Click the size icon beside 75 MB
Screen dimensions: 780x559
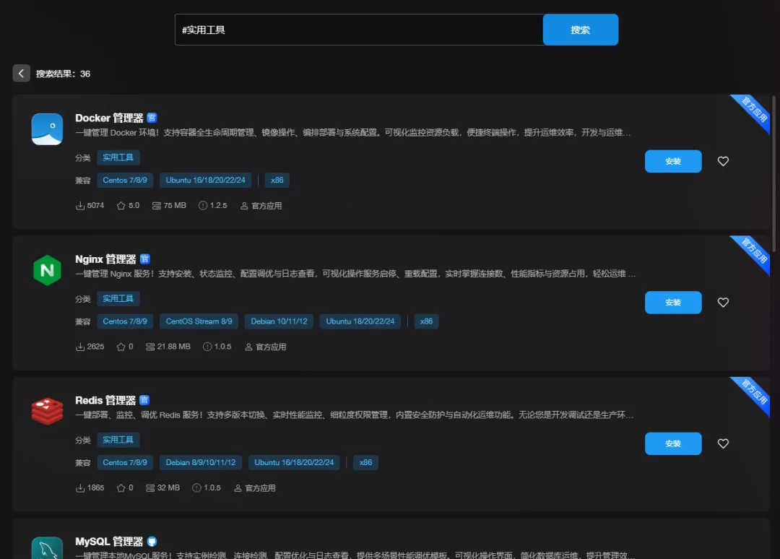(x=156, y=205)
